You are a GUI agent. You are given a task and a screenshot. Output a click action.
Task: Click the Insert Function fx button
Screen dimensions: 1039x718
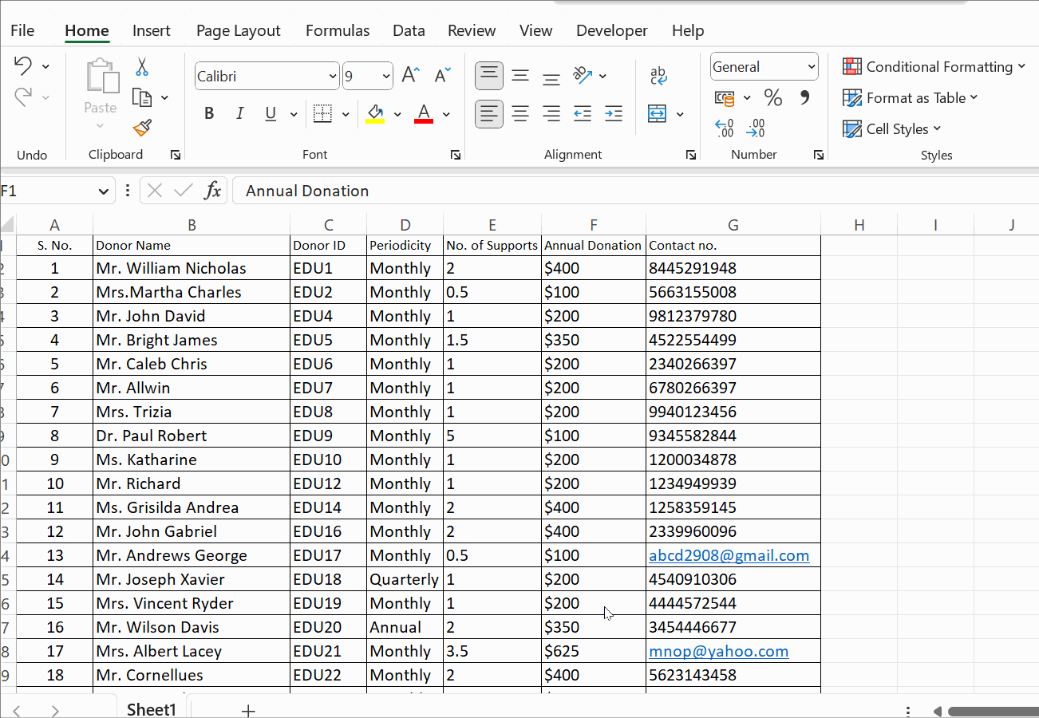212,191
